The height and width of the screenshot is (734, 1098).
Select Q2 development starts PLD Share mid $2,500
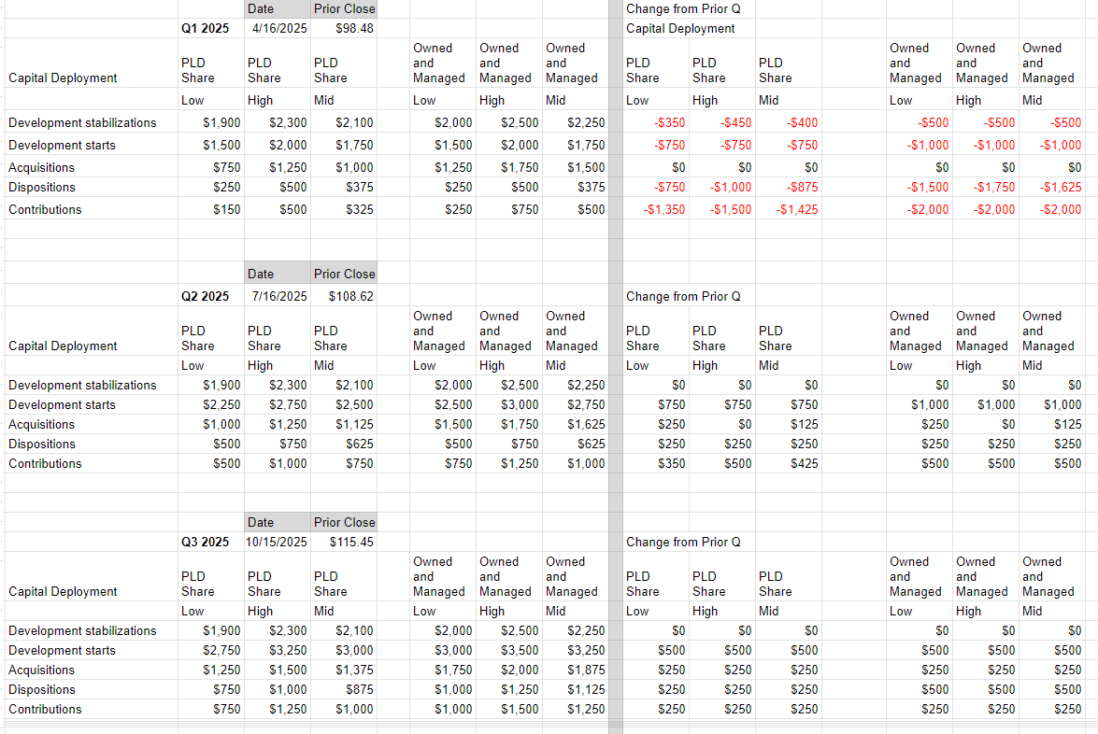[344, 405]
